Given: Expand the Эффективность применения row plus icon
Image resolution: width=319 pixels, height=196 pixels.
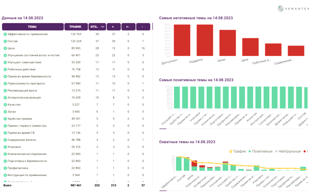Looking at the screenshot, I should tap(5, 34).
